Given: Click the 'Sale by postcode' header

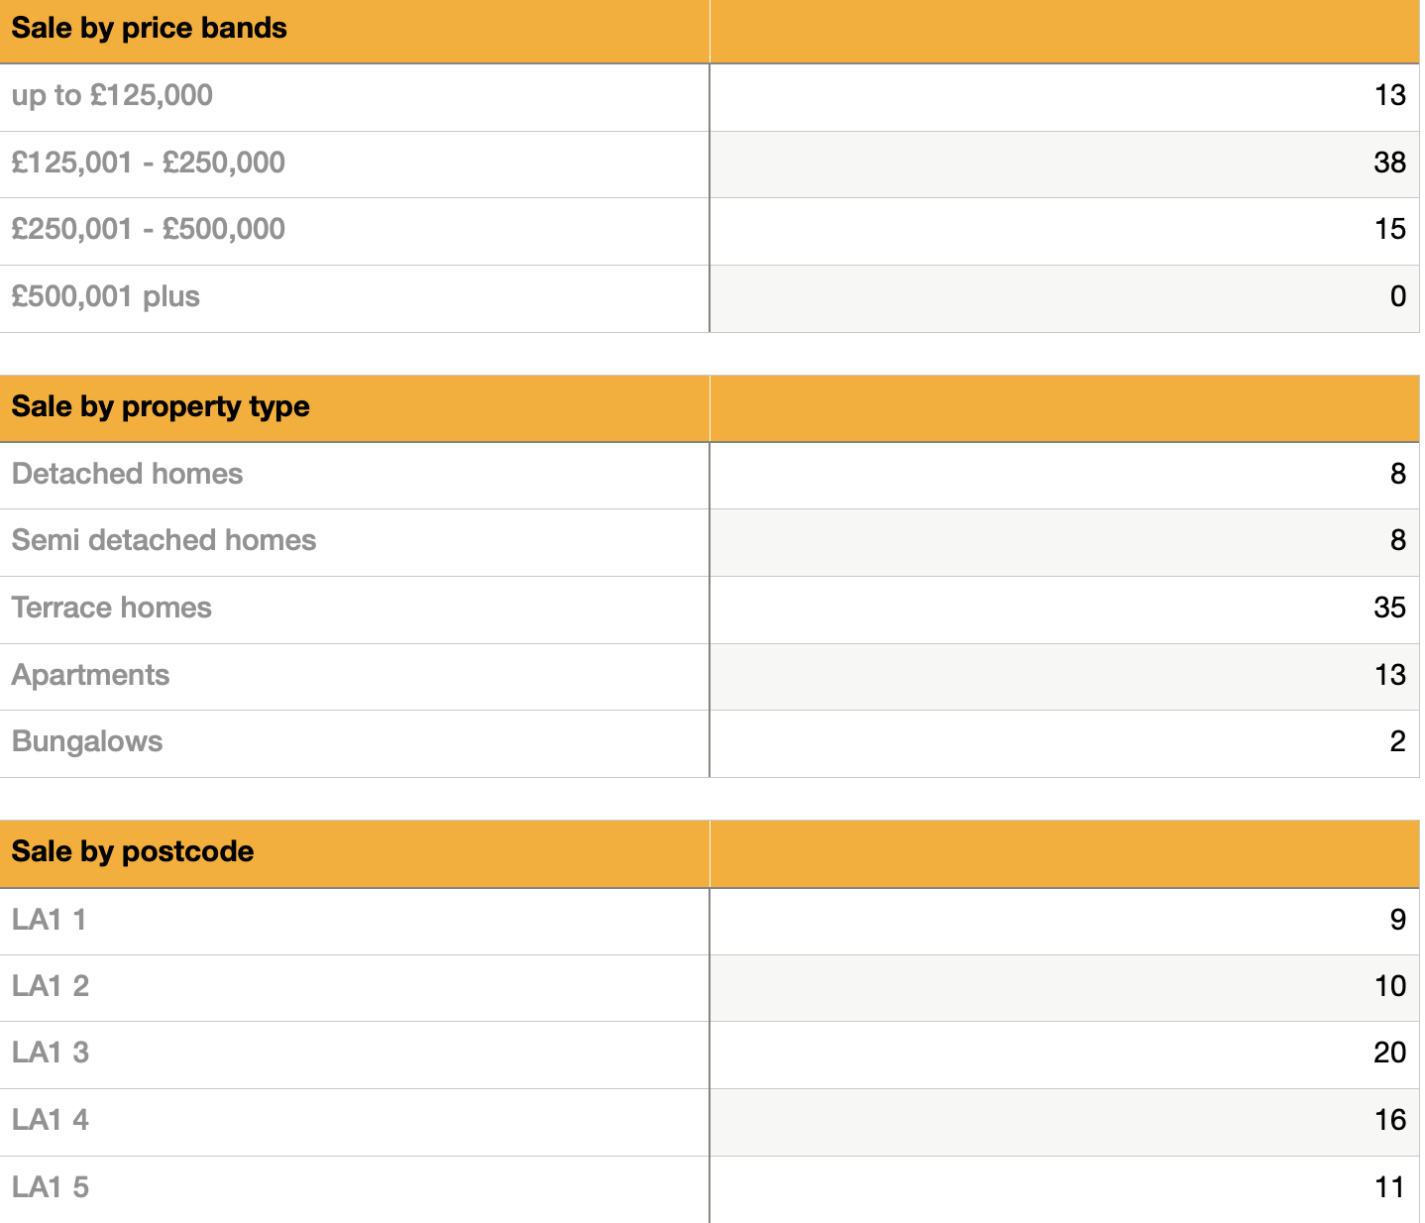Looking at the screenshot, I should 133,852.
